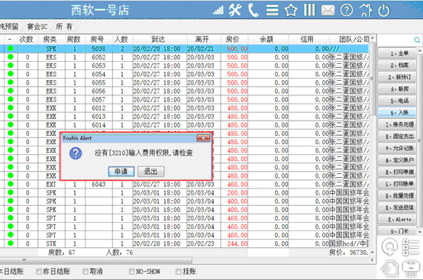This screenshot has height=280, width=423.
Task: Click the signal strength bars icon
Action: pyautogui.click(x=218, y=11)
